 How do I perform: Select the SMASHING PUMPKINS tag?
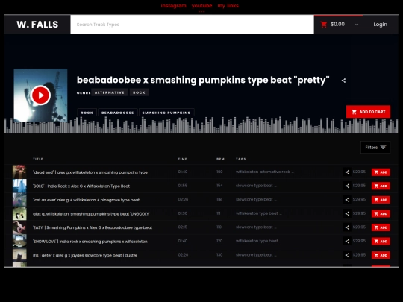(x=166, y=113)
